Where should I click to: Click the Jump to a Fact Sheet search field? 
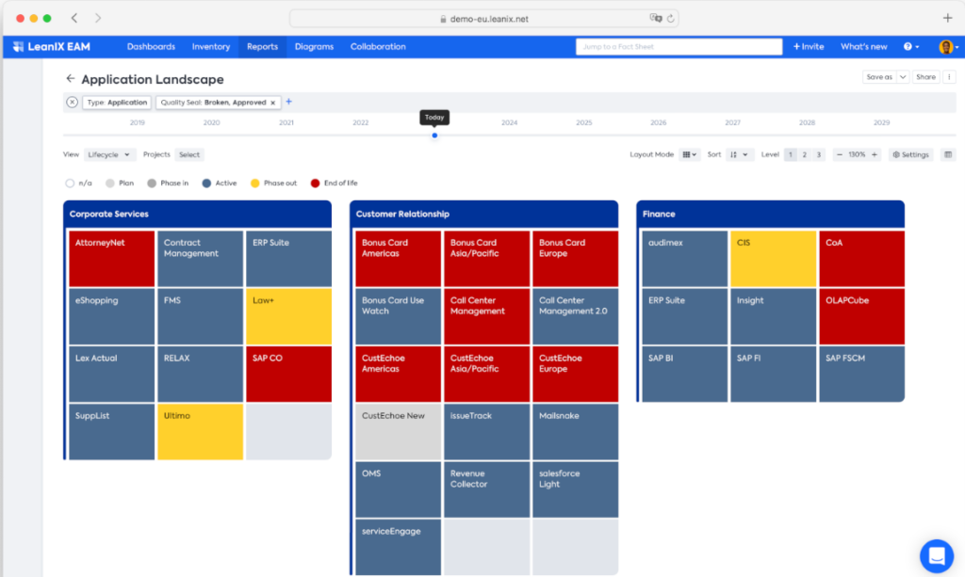tap(679, 47)
